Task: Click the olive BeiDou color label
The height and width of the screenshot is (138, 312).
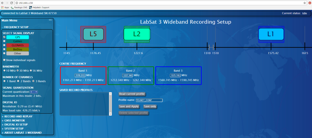Action: tap(18, 49)
